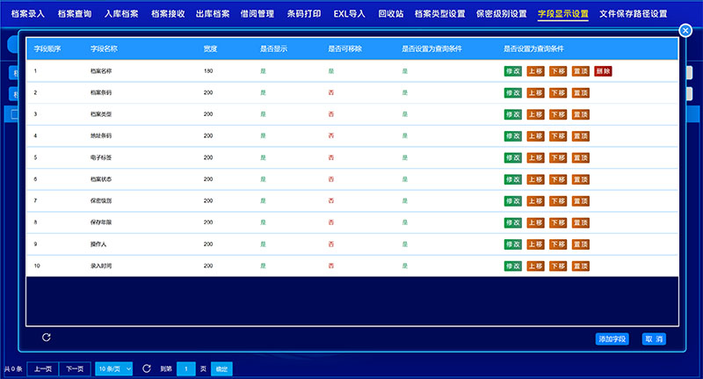Click 添加字段 button
703x379 pixels.
tap(612, 339)
